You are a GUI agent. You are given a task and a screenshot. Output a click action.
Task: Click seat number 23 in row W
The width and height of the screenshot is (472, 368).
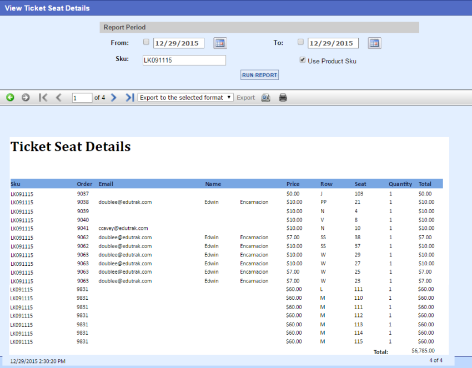coord(357,281)
